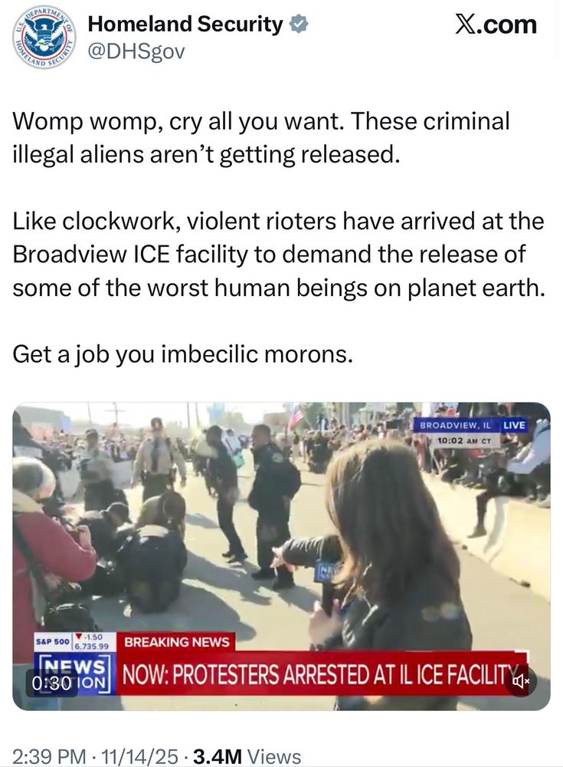Click the gray verified checkmark badge
Screen dimensions: 563x767
coord(299,24)
